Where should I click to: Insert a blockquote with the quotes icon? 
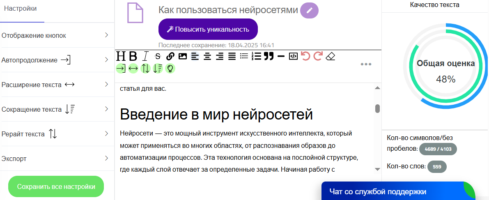pyautogui.click(x=269, y=56)
